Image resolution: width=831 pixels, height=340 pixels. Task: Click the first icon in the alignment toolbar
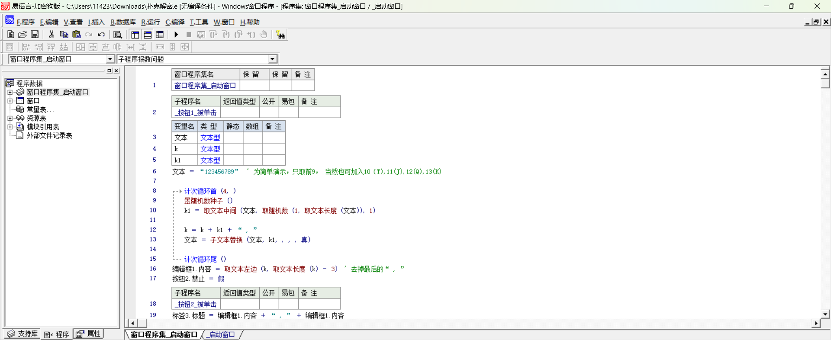[10, 47]
